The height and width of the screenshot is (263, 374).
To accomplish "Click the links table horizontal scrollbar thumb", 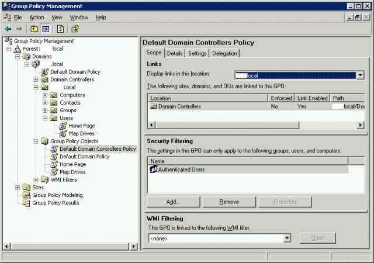I will click(x=227, y=125).
